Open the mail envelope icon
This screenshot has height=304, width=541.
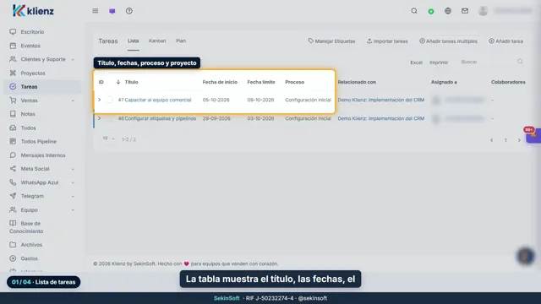pyautogui.click(x=465, y=11)
